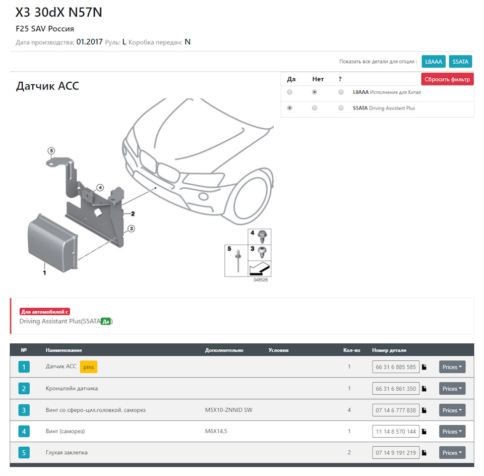Select row number badge 4 for Винт (саморез)

24,431
